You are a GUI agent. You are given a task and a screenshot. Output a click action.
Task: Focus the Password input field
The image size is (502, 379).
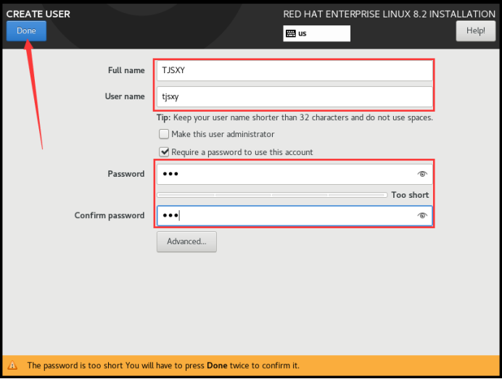tap(295, 174)
